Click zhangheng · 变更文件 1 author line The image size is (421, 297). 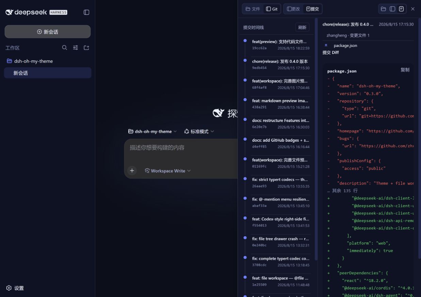point(348,35)
